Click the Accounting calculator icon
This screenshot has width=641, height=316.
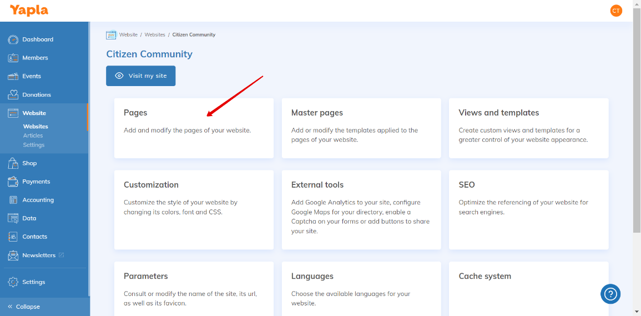coord(13,200)
